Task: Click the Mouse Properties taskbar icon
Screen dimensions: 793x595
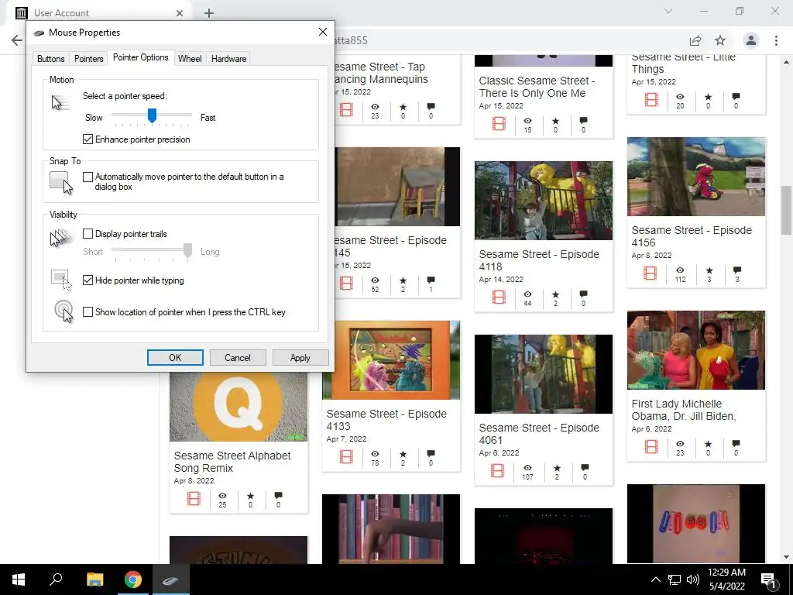Action: pyautogui.click(x=170, y=580)
